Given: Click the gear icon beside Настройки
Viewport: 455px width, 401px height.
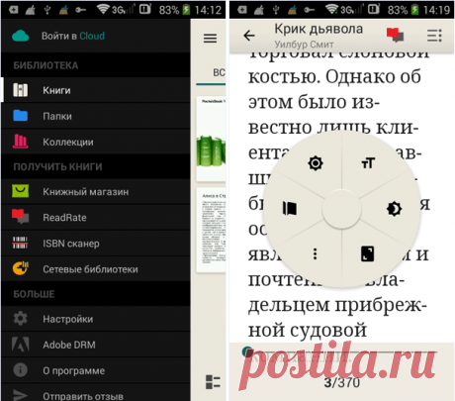Looking at the screenshot, I should point(21,319).
